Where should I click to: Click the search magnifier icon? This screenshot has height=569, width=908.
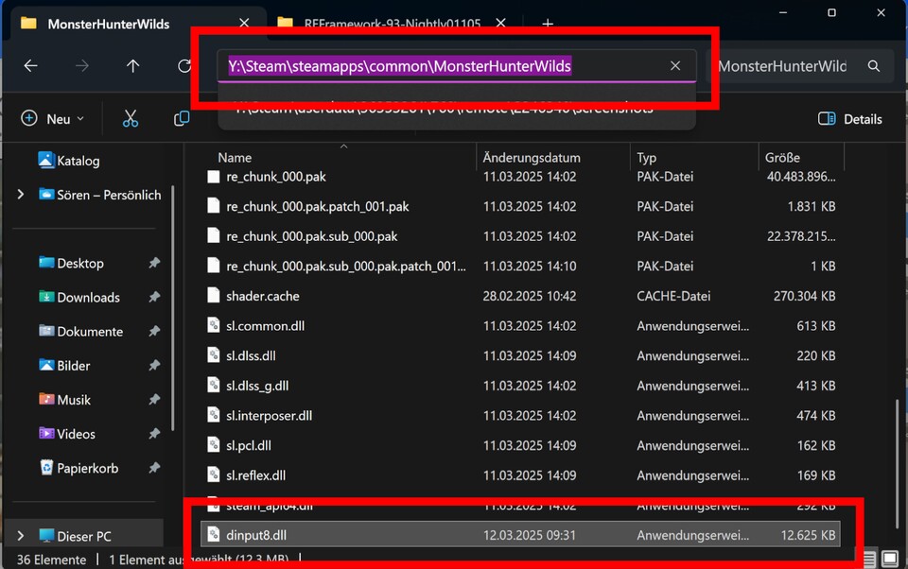pyautogui.click(x=872, y=65)
